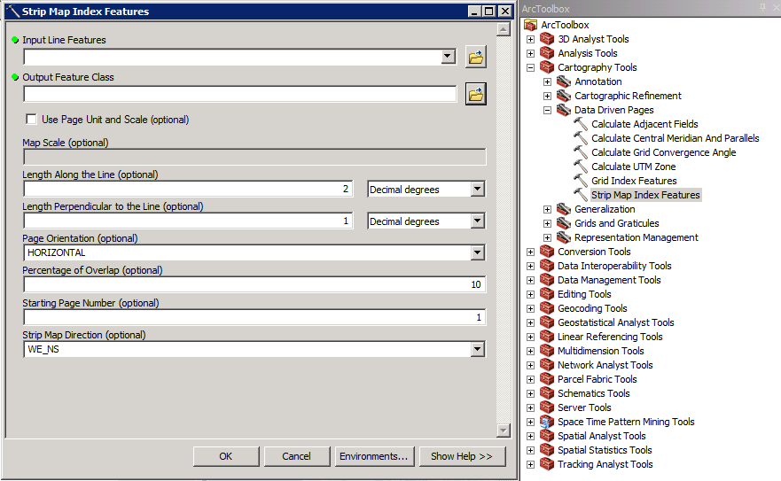
Task: Expand the Annotation toolset
Action: [x=548, y=81]
